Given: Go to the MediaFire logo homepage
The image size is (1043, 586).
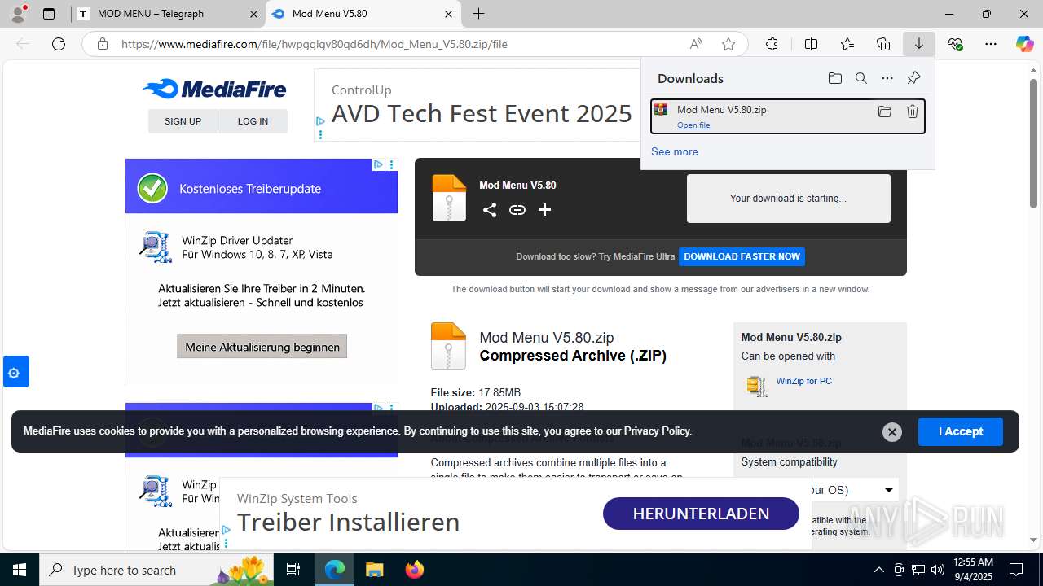Looking at the screenshot, I should click(x=214, y=89).
